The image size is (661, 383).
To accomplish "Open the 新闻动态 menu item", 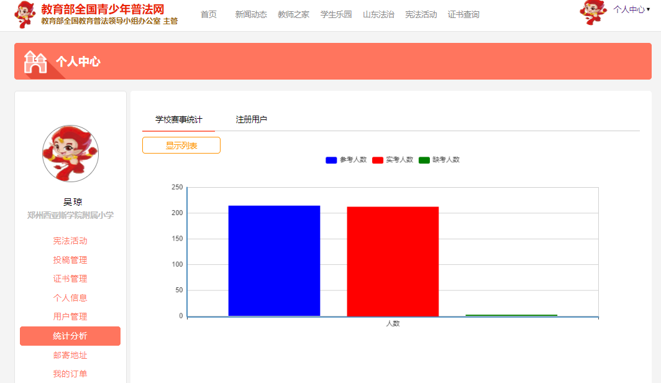I will click(x=250, y=14).
